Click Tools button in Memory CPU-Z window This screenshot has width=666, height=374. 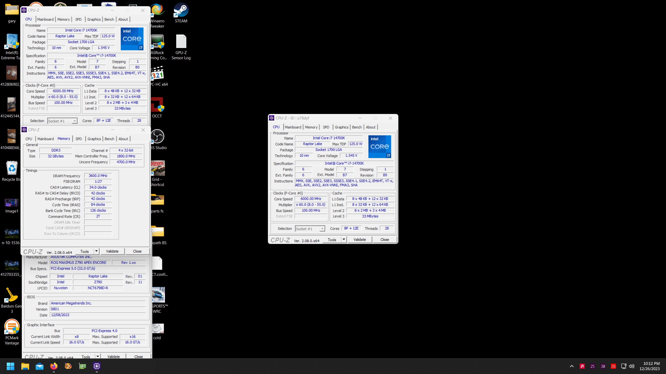[x=85, y=251]
